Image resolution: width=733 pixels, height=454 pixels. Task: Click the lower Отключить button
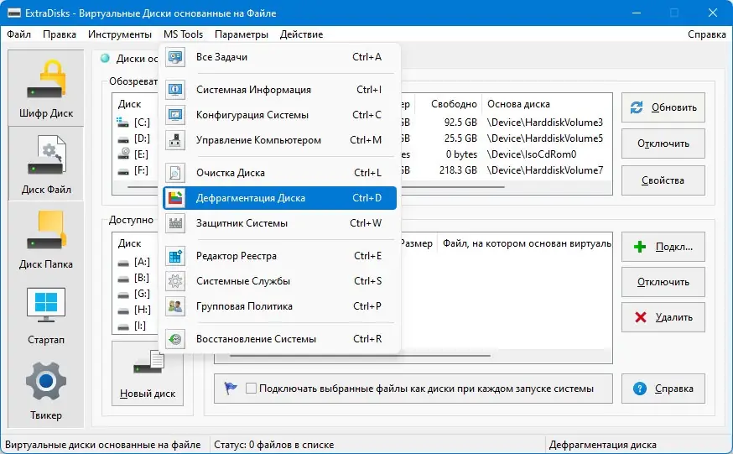pos(663,282)
